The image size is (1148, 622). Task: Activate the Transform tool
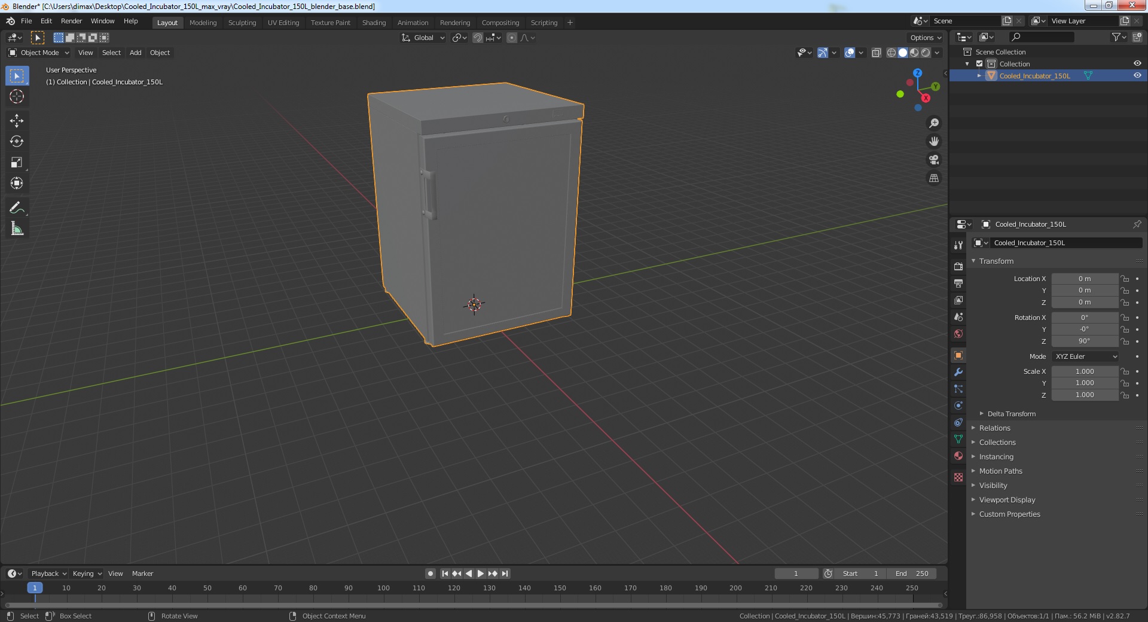pyautogui.click(x=17, y=184)
